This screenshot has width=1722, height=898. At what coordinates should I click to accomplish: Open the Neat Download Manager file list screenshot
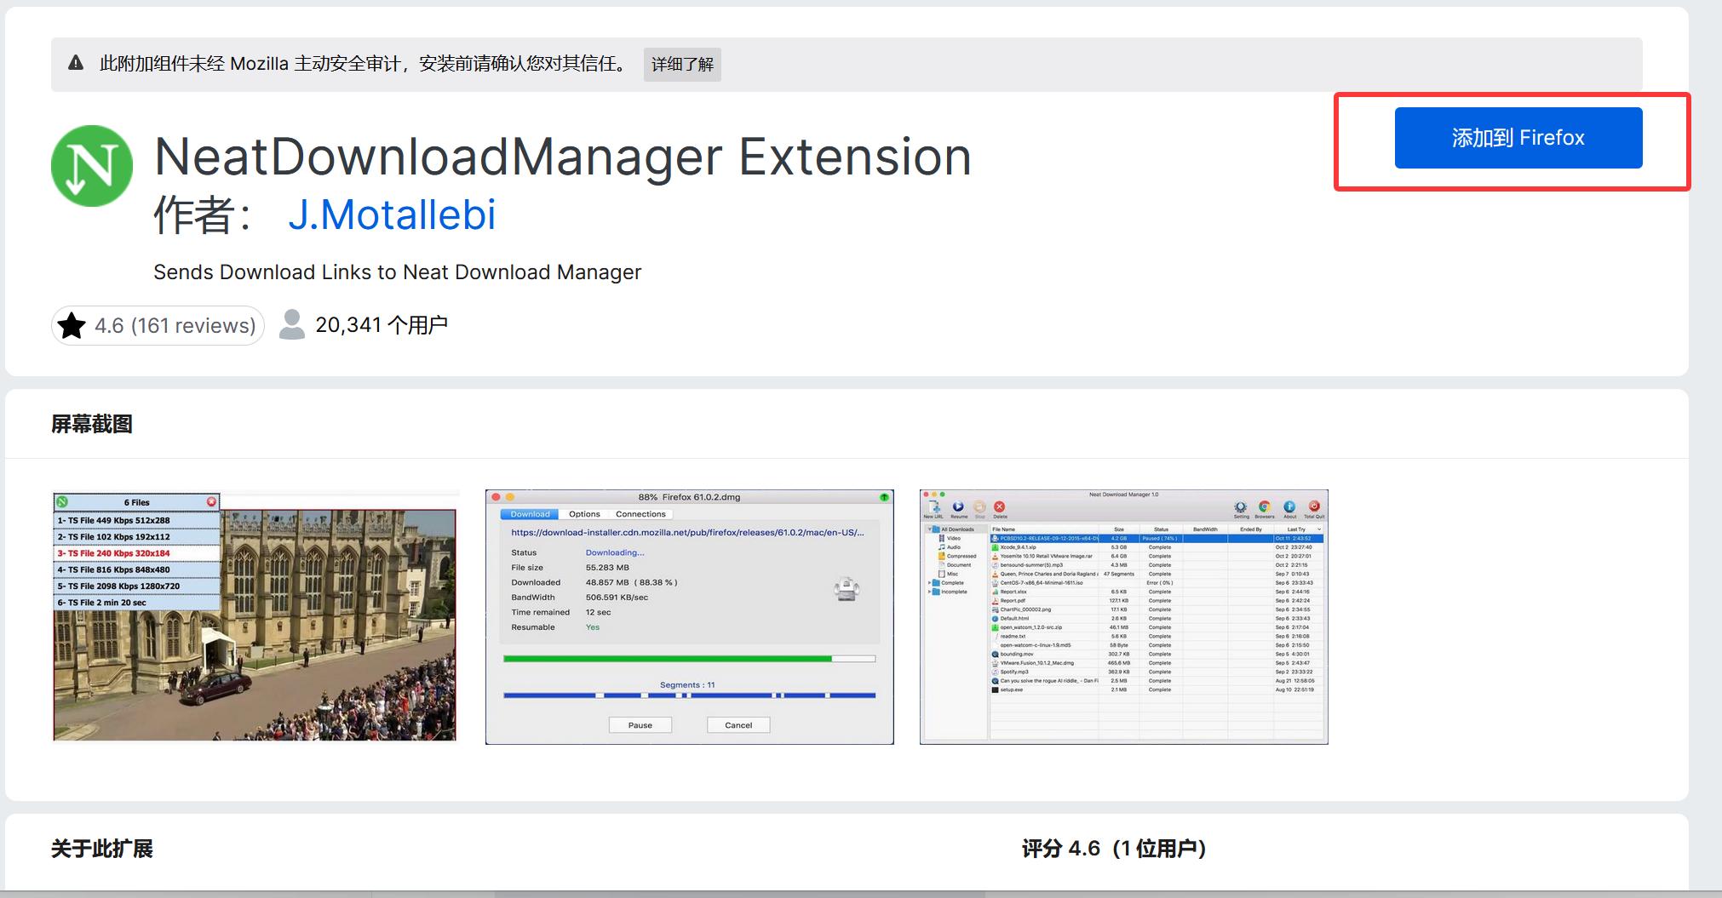pyautogui.click(x=1124, y=617)
